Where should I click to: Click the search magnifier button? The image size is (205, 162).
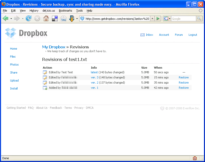[x=199, y=19]
